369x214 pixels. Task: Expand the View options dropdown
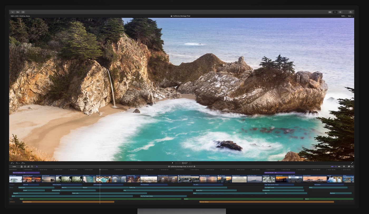coord(350,16)
